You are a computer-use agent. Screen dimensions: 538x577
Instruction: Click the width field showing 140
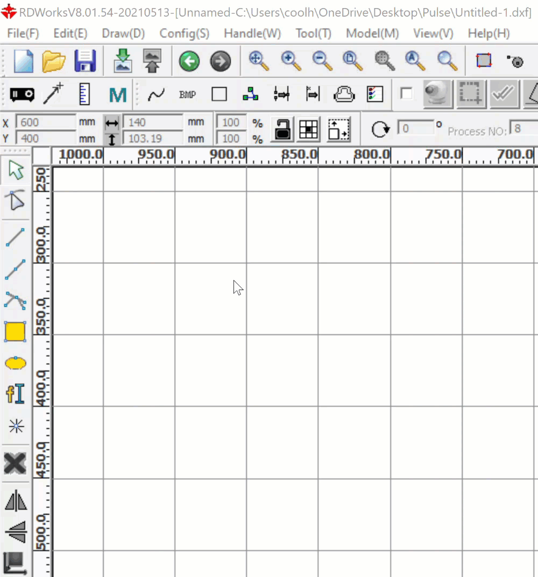click(153, 122)
